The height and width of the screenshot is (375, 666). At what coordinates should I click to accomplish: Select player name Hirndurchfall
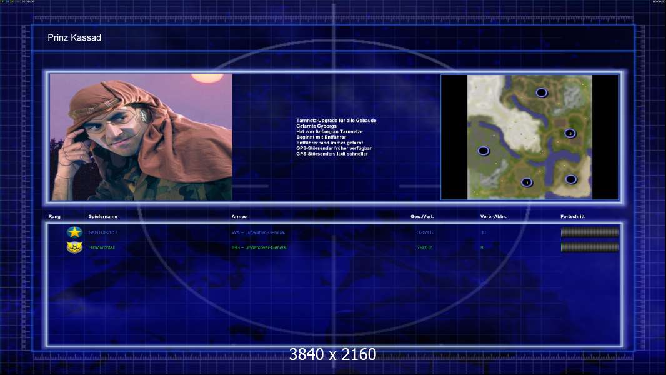[101, 247]
